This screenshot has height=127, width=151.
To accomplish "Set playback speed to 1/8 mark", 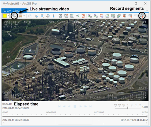I will (115, 105).
